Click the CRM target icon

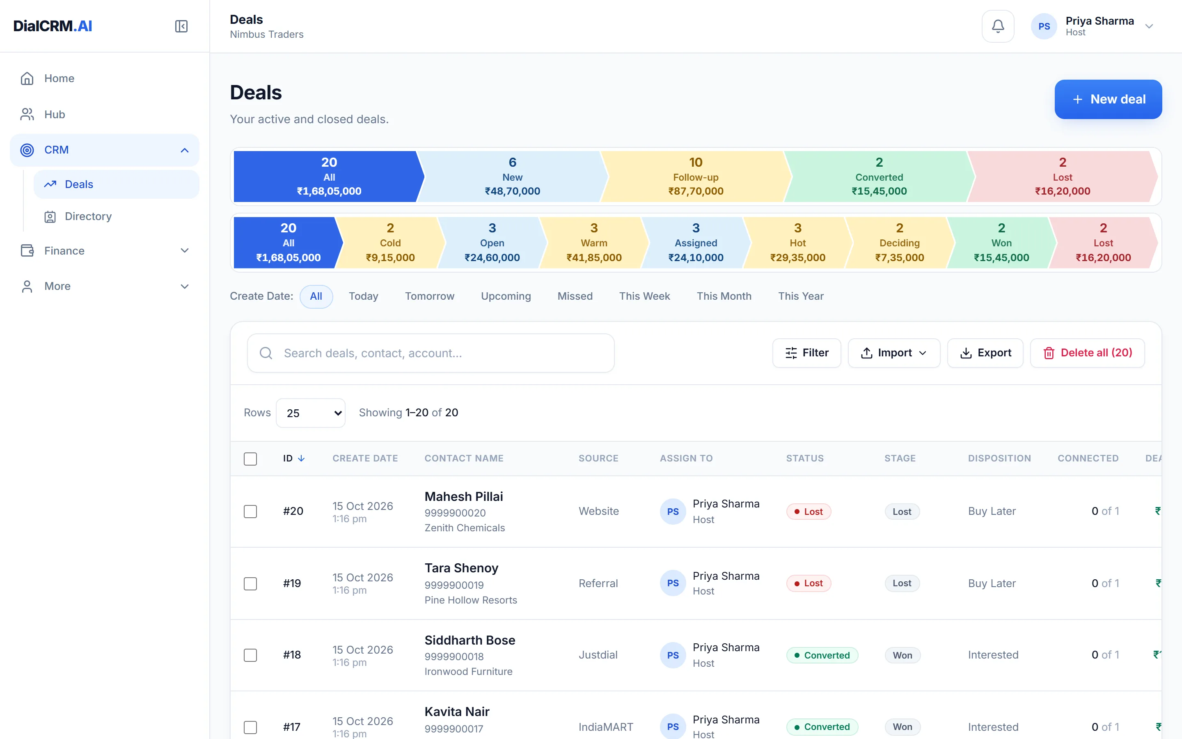(x=27, y=150)
